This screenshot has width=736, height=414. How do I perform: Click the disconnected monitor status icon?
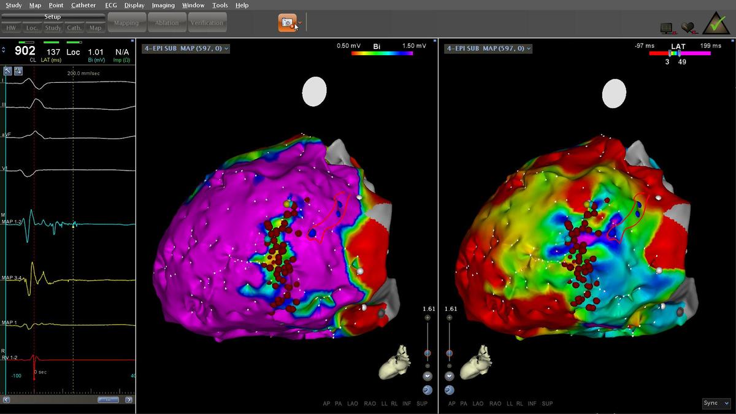pyautogui.click(x=667, y=28)
